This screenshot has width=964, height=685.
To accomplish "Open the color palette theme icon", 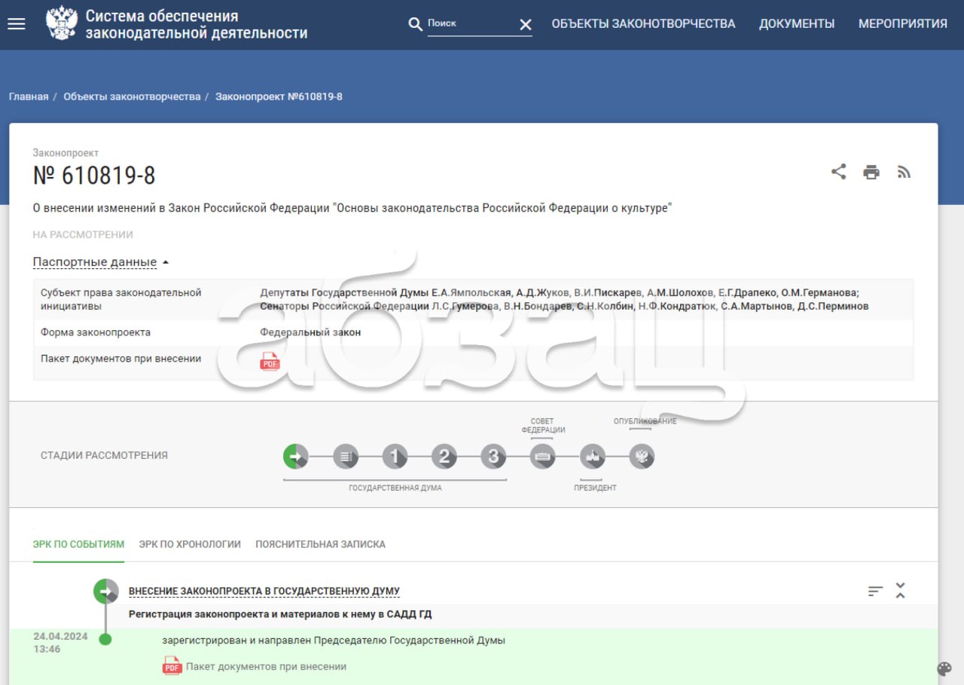I will click(x=944, y=669).
